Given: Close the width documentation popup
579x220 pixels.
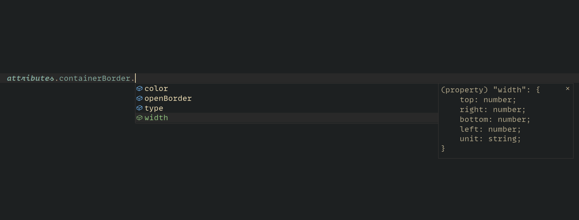Looking at the screenshot, I should click(x=567, y=89).
